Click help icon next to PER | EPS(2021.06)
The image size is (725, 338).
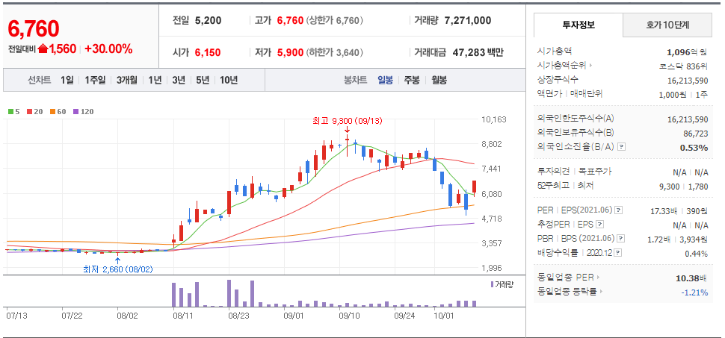(x=619, y=210)
